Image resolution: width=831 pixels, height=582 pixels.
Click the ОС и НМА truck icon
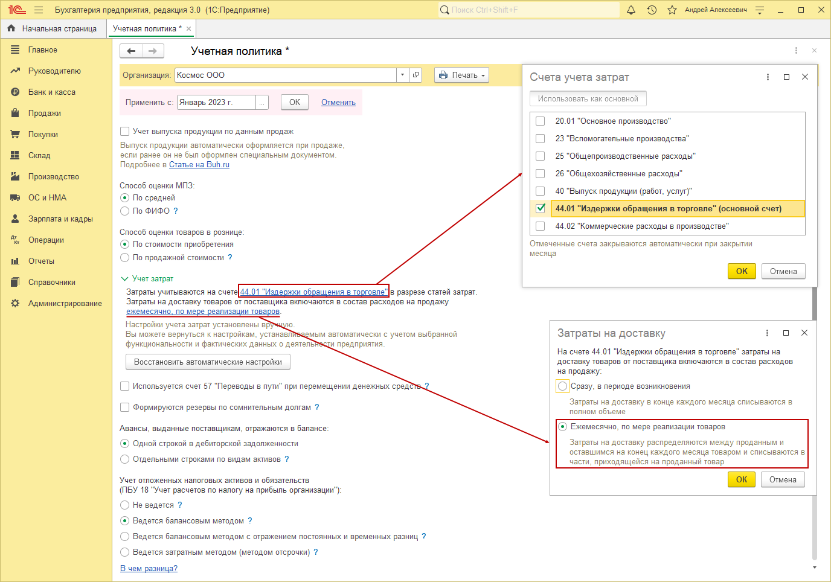click(15, 197)
